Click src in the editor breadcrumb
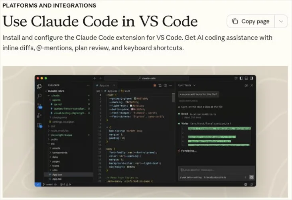The image size is (292, 200). [98, 91]
